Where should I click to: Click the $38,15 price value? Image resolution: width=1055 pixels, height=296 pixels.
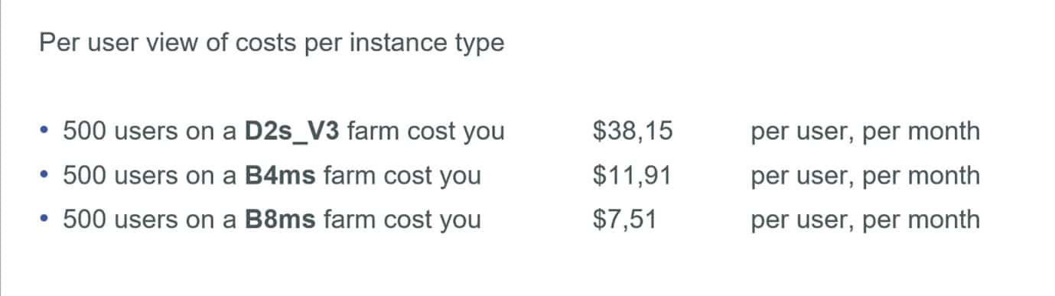(x=633, y=132)
